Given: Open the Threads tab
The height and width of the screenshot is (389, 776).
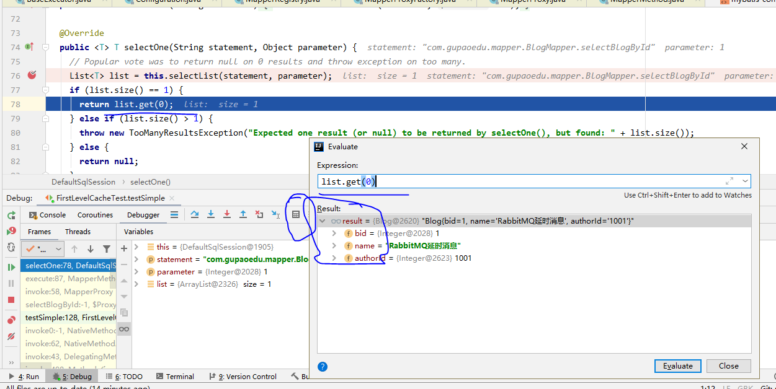Looking at the screenshot, I should [x=78, y=232].
